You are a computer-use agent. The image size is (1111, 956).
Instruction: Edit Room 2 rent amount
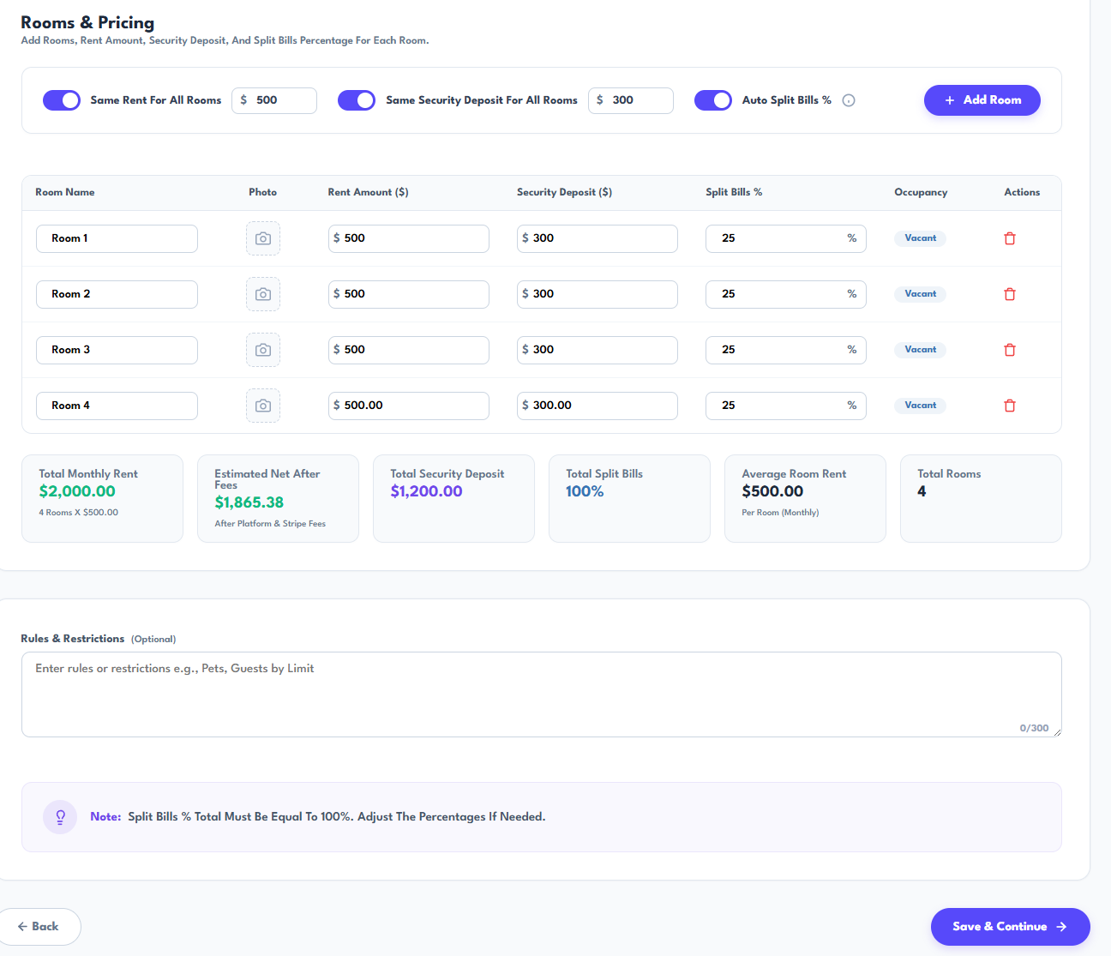[409, 294]
